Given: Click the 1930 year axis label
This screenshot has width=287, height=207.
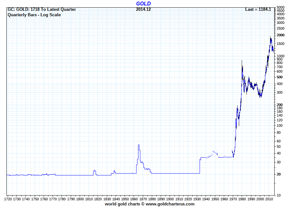Looking at the screenshot, I should [197, 199].
